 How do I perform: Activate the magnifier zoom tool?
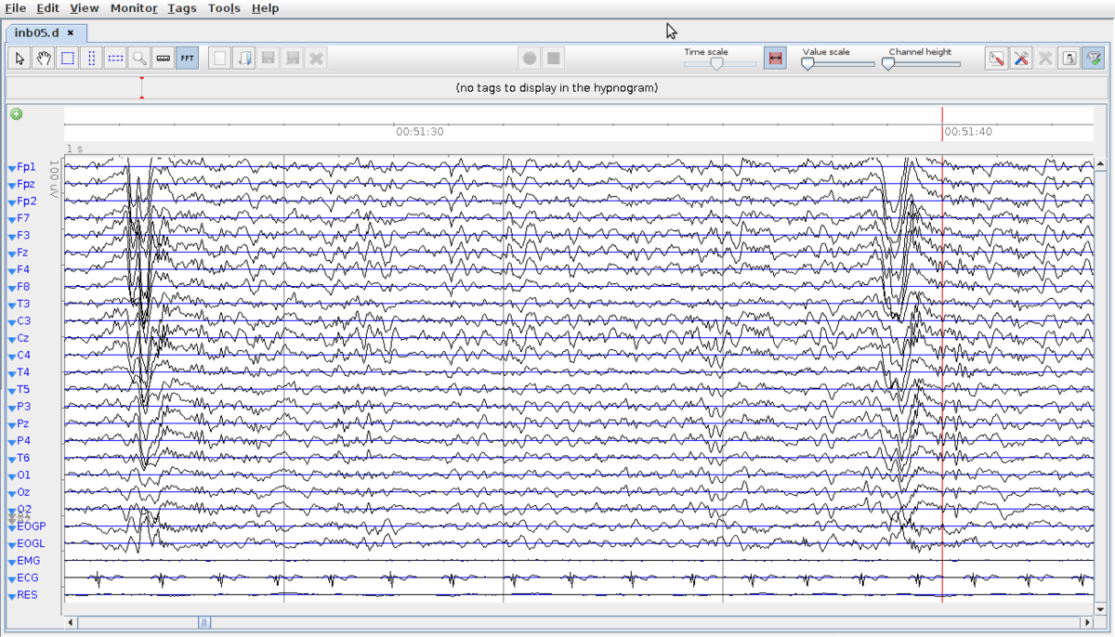coord(139,58)
